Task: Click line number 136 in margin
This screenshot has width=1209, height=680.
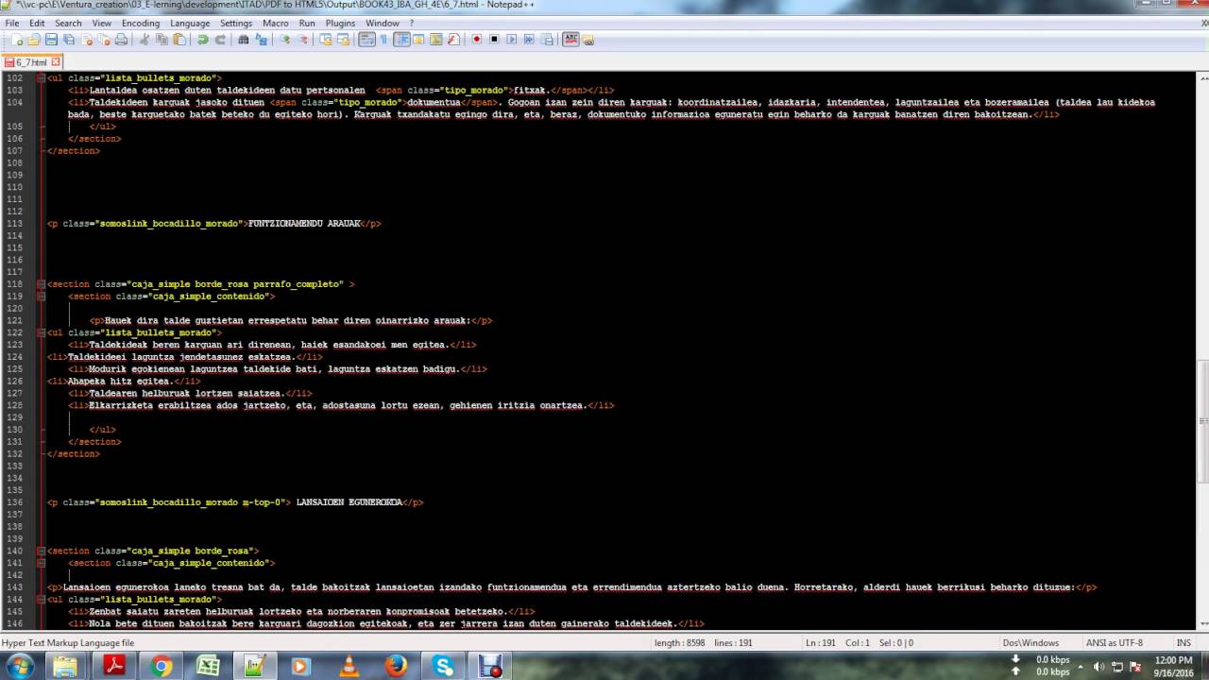Action: coord(15,502)
